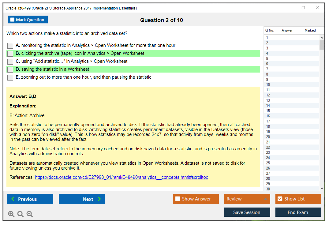Open the docs.oracle.com reference link
Screen dimensions: 329x225
click(122, 177)
